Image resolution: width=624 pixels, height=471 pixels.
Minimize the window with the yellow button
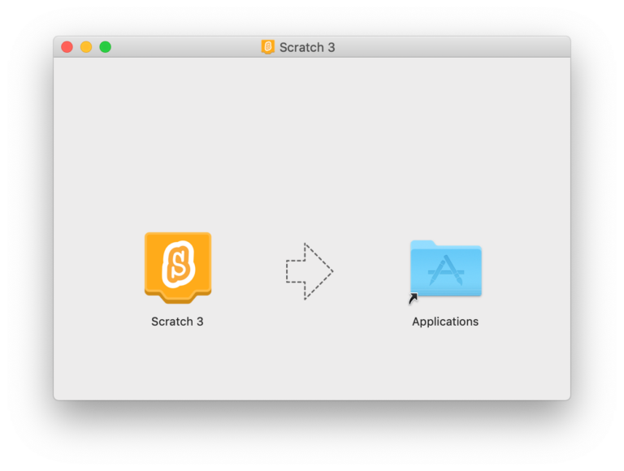pyautogui.click(x=86, y=47)
